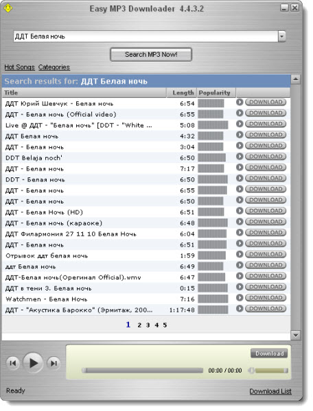Preview the "DDT - Белая ночь" track

240,178
